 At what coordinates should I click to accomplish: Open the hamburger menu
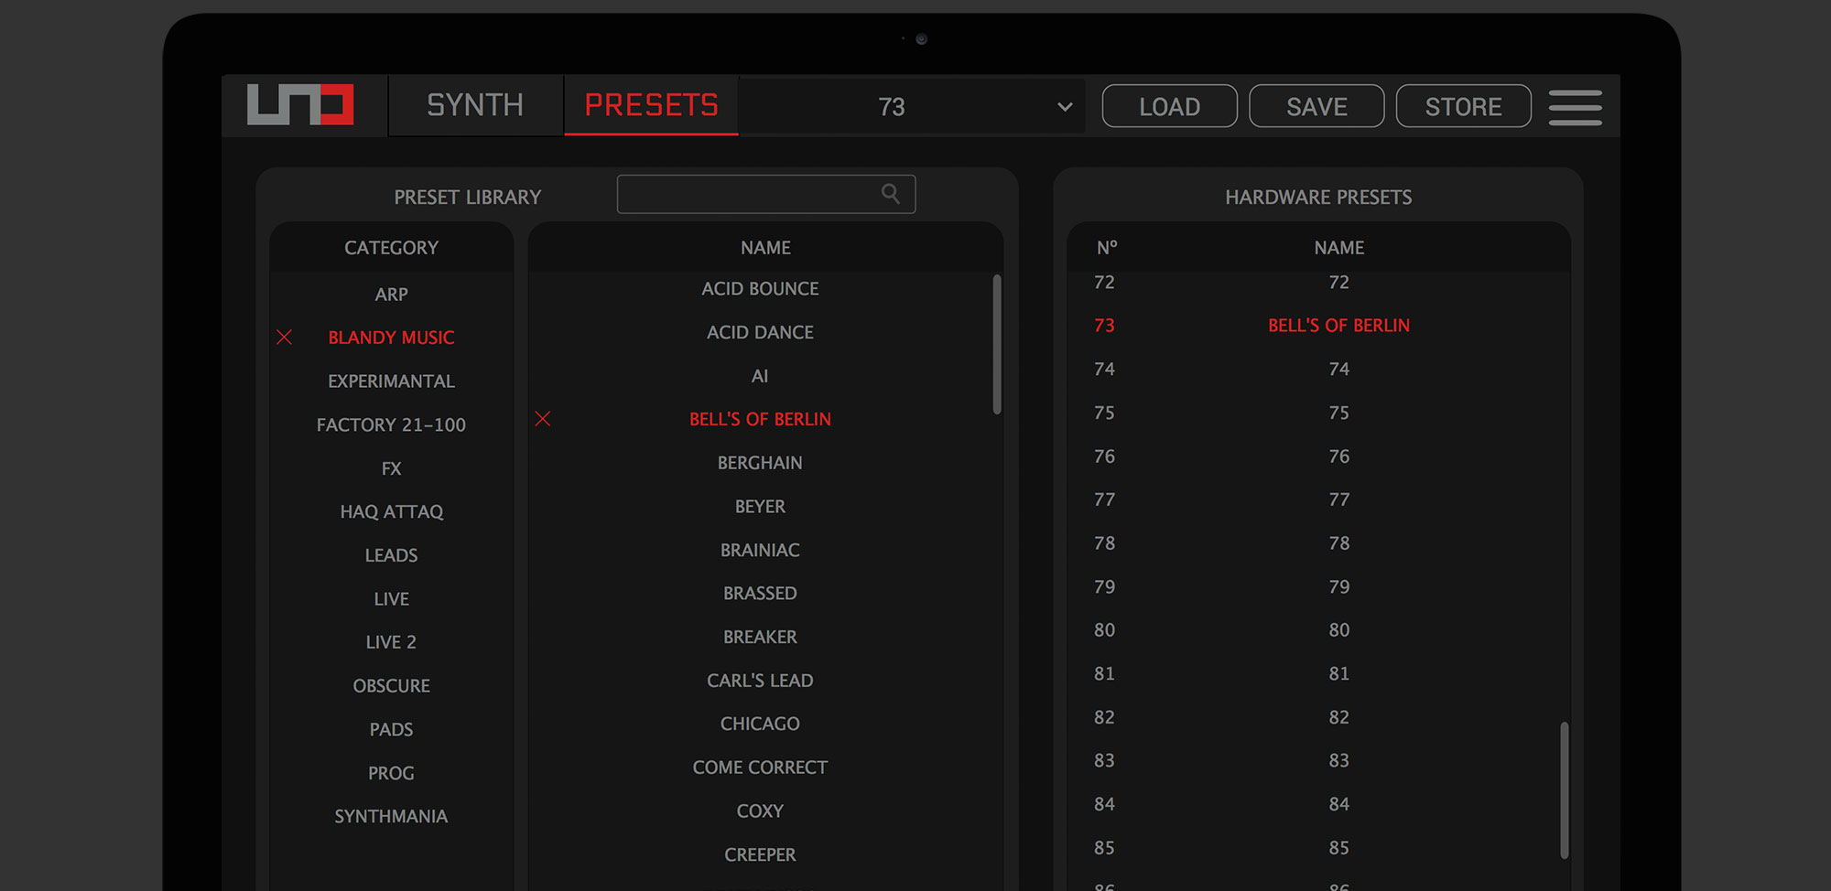coord(1575,107)
